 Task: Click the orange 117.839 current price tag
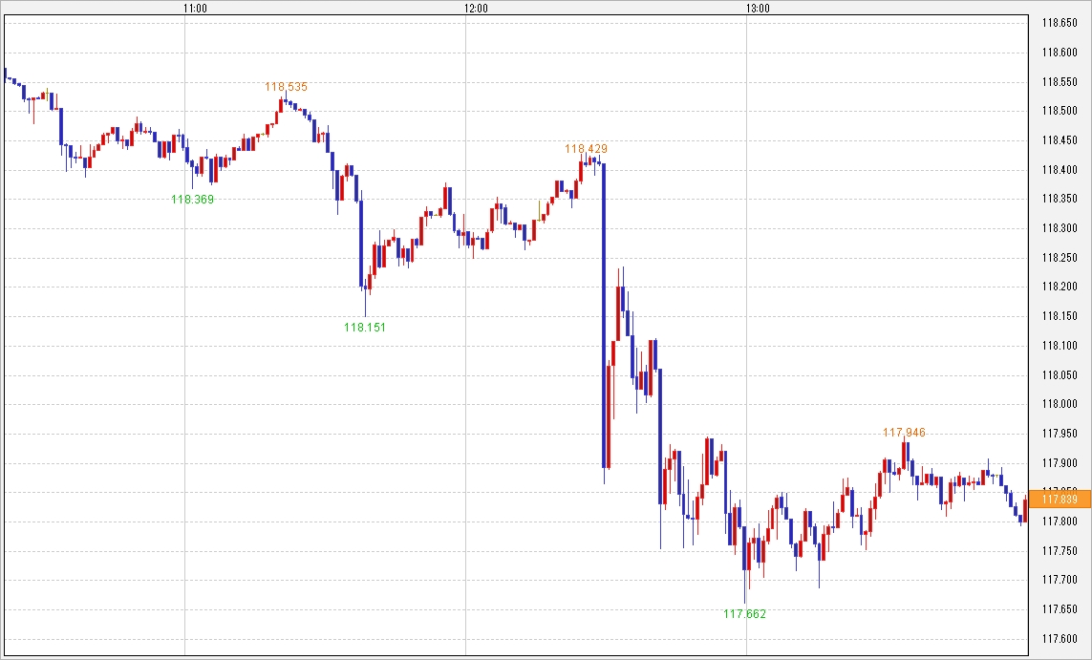[1060, 499]
